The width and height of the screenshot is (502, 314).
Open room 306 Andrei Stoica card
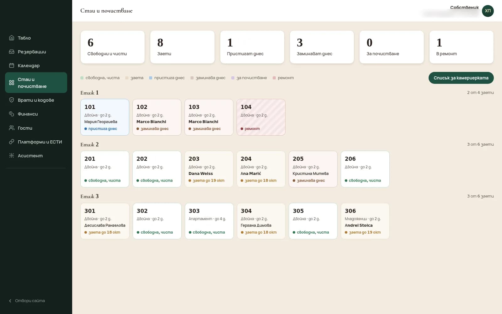[365, 221]
